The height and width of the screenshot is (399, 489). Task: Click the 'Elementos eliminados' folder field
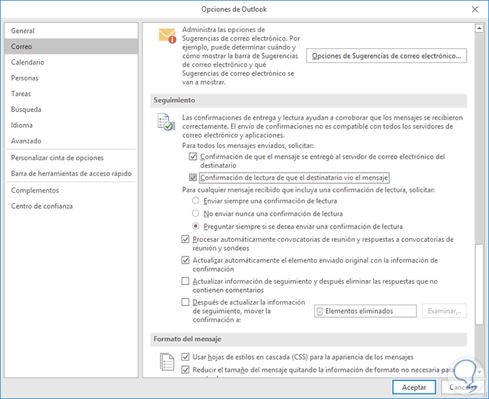[365, 311]
